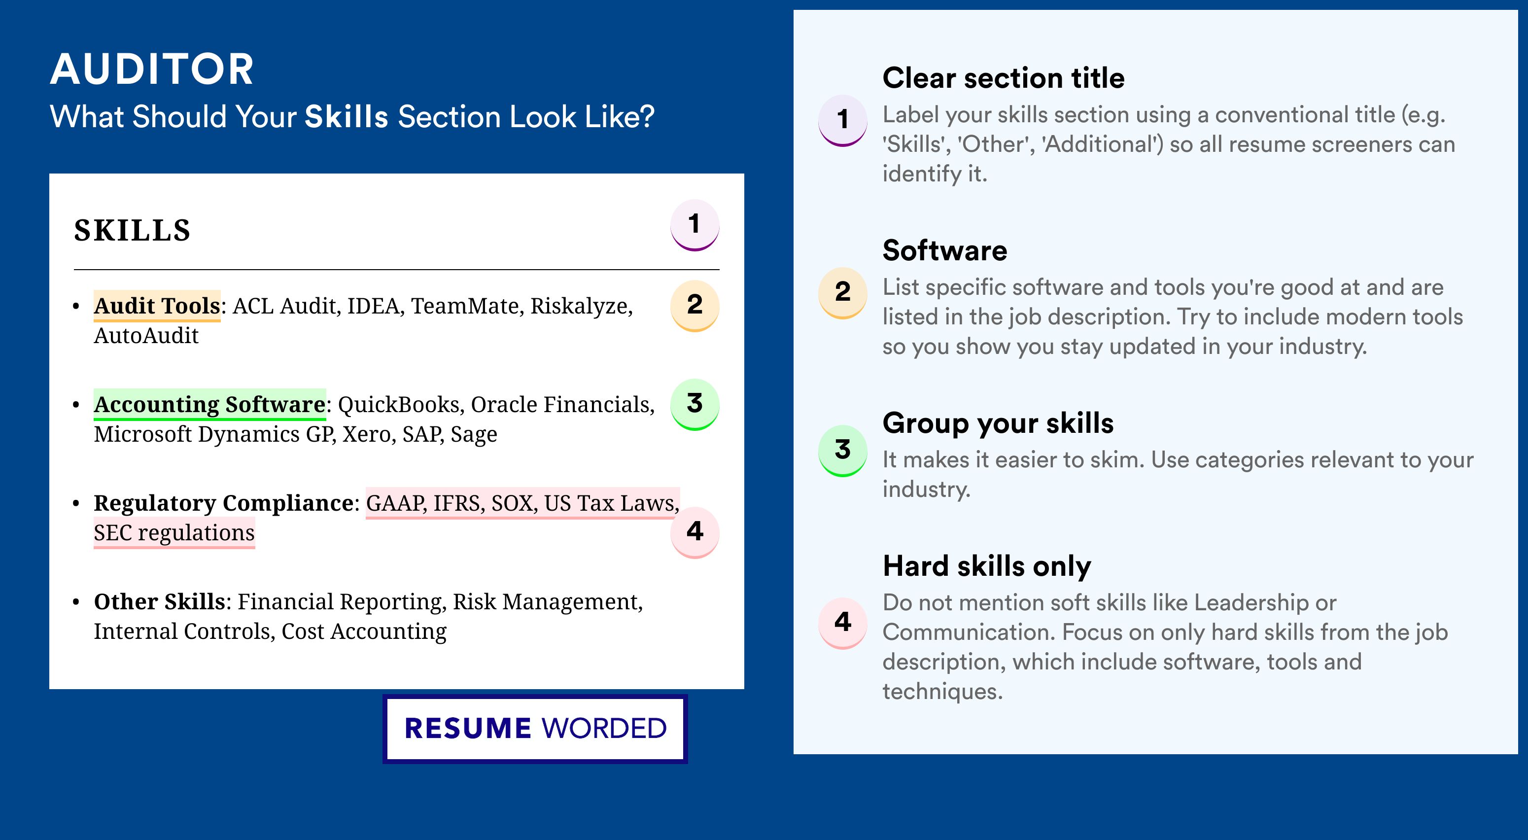Click the highlighted Accounting Software label

pos(210,404)
